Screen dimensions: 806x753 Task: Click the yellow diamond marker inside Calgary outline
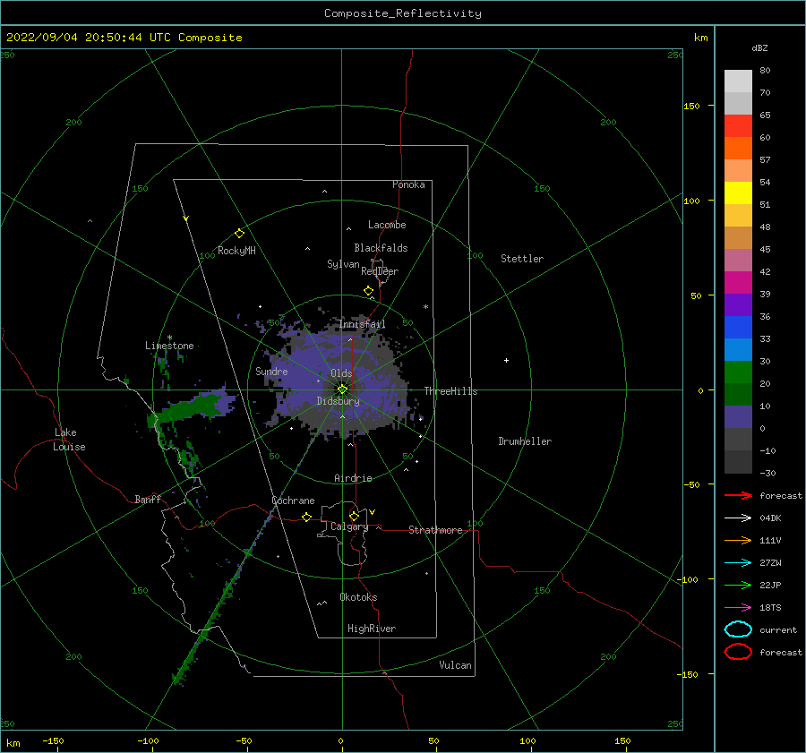354,516
